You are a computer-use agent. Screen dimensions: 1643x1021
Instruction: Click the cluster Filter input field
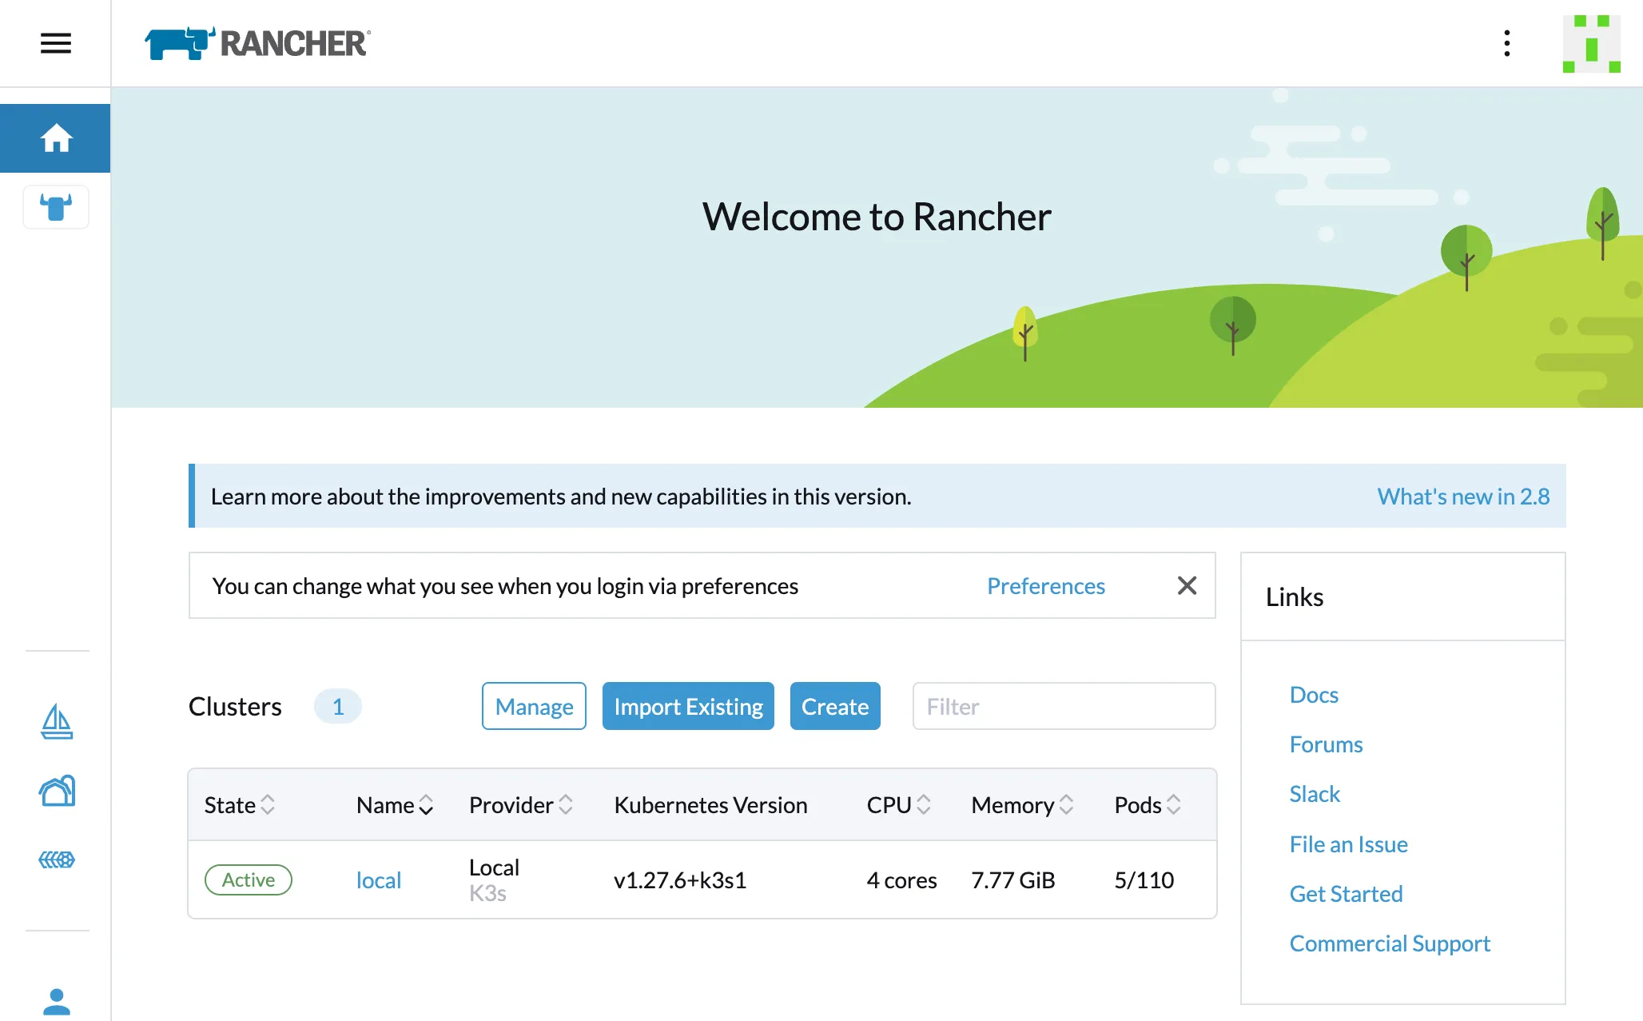click(1064, 706)
